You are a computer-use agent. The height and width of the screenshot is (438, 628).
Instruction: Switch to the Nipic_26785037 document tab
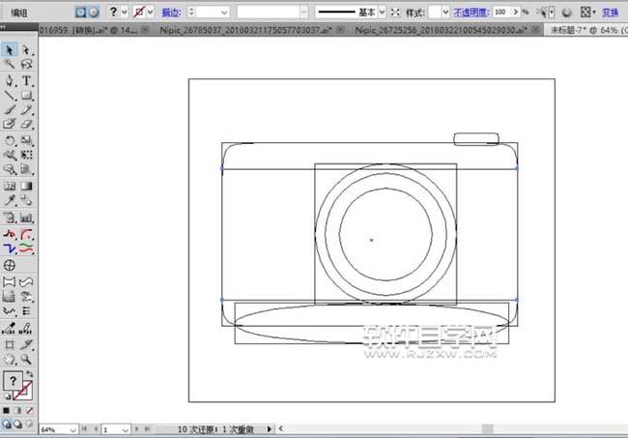pos(245,30)
